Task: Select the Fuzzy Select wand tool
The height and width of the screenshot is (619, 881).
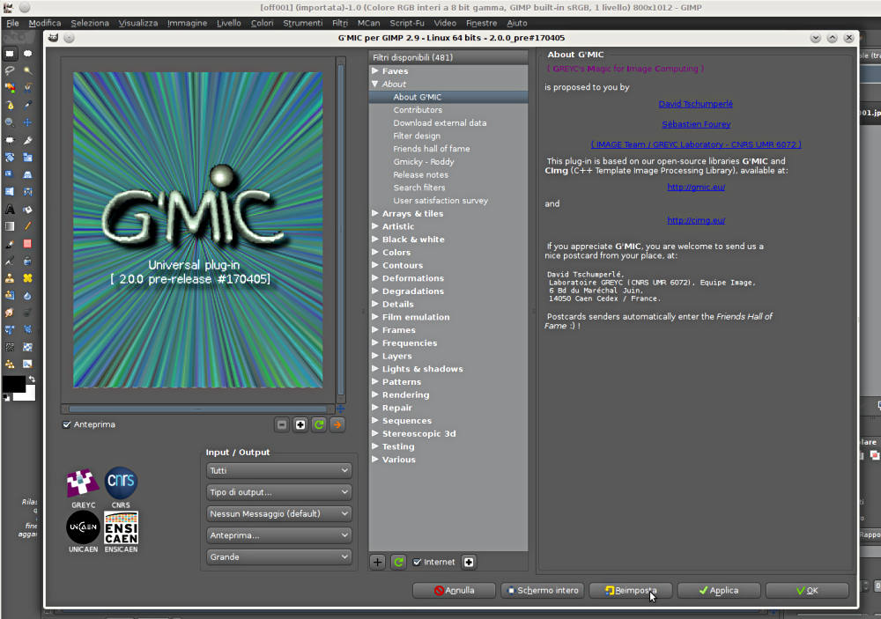Action: (x=27, y=70)
